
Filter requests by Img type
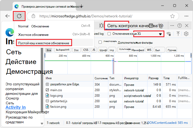point(112,50)
